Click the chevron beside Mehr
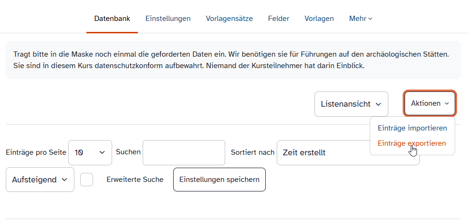 (371, 19)
